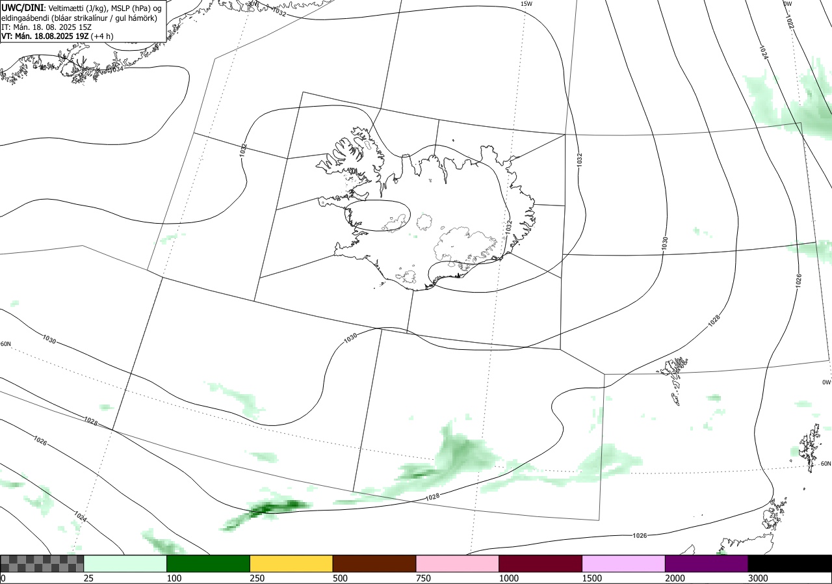Click the "15W" longitude label
The height and width of the screenshot is (584, 832).
[526, 4]
